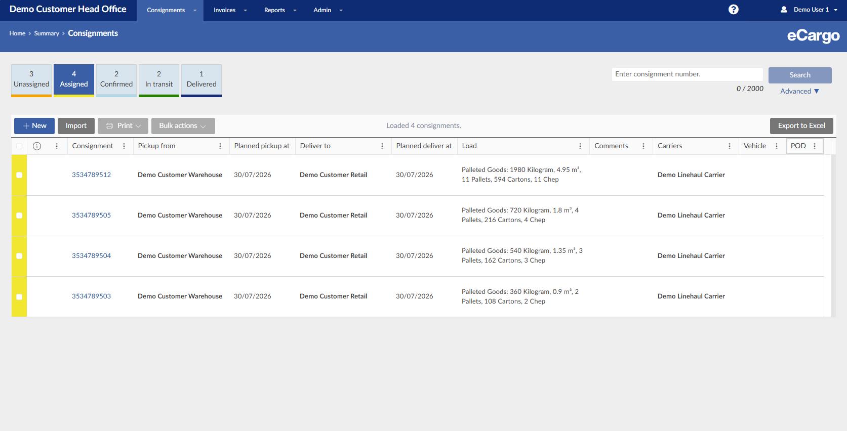
Task: Select checkbox for consignment 3534789512
Action: pyautogui.click(x=19, y=175)
